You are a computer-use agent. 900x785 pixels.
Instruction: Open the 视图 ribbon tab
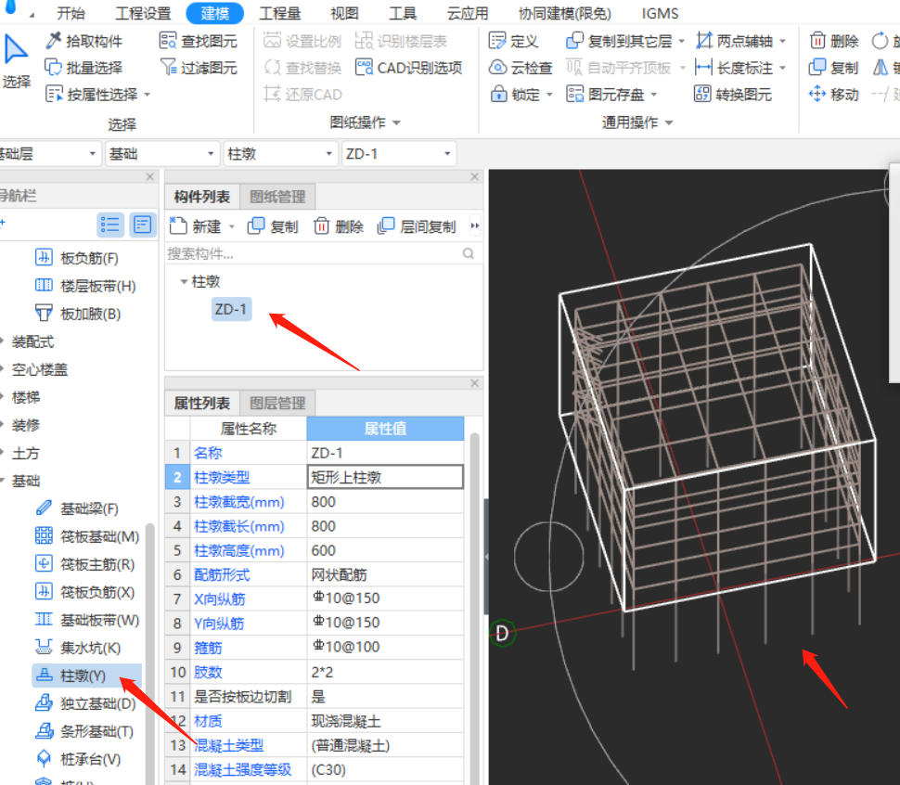[344, 13]
